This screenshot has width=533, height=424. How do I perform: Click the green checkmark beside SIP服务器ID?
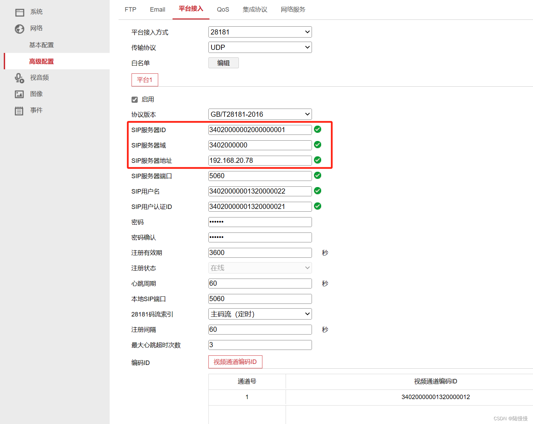(x=317, y=129)
